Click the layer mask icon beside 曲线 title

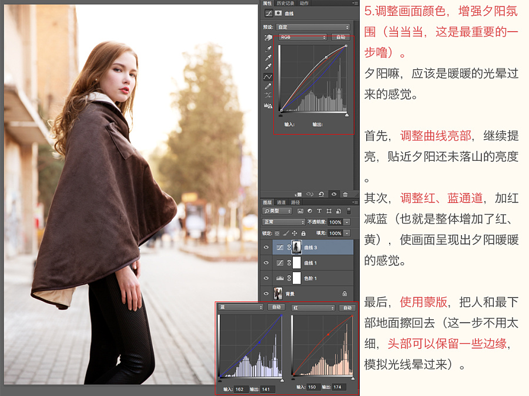pos(279,13)
